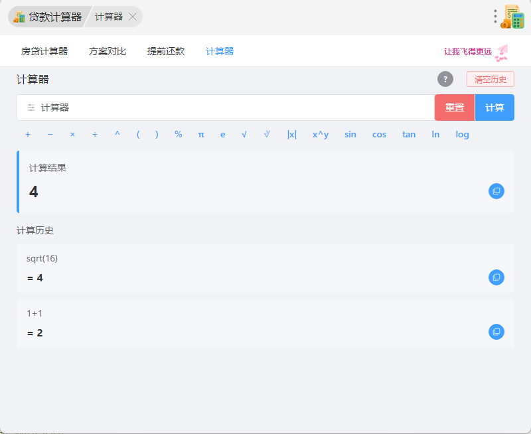The width and height of the screenshot is (531, 434).
Task: Insert the x^y power function
Action: point(321,135)
